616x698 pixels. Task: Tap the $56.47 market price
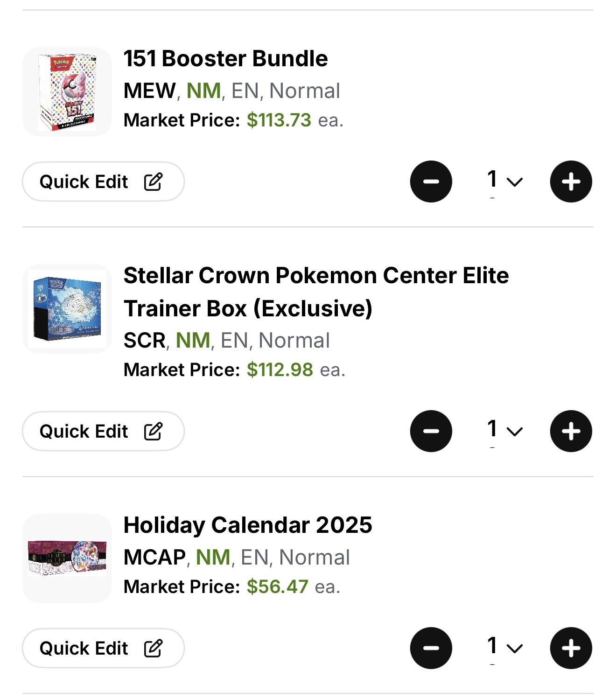[277, 587]
